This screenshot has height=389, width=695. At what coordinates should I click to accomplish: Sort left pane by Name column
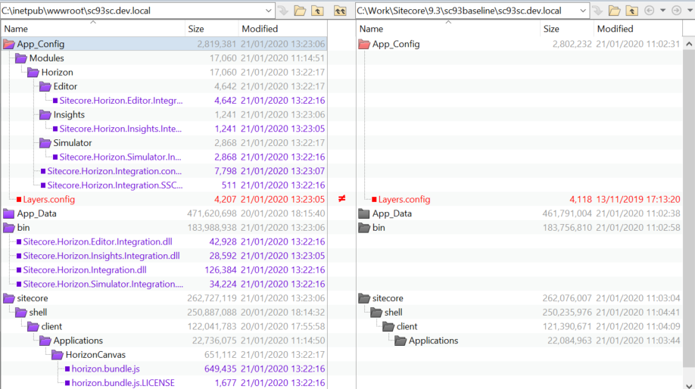pos(92,29)
